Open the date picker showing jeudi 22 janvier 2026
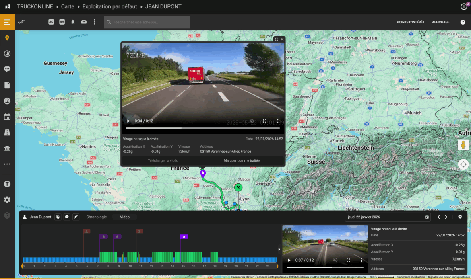The width and height of the screenshot is (471, 279). [x=426, y=217]
